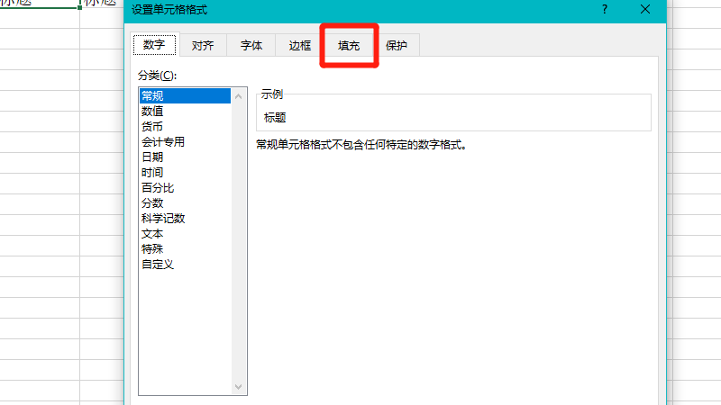Select 文本 format category
The width and height of the screenshot is (721, 405).
pyautogui.click(x=185, y=234)
